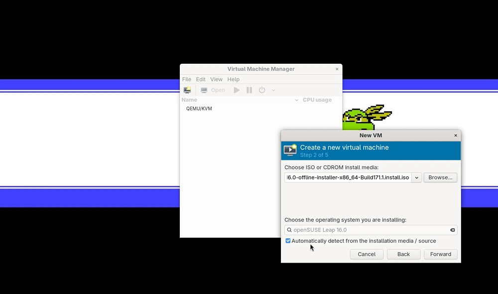Click the ISO install media path field
The image size is (498, 294).
pos(348,177)
